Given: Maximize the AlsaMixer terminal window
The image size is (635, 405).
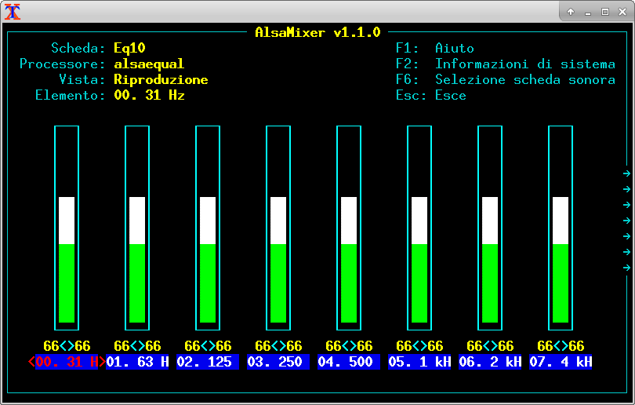Looking at the screenshot, I should click(605, 12).
